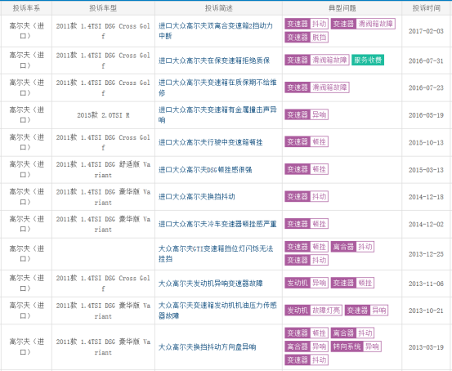
Task: Open complaint 大众高尔夫GTI变速箱挡位灯闪烁无法挂挡
Action: [x=216, y=253]
